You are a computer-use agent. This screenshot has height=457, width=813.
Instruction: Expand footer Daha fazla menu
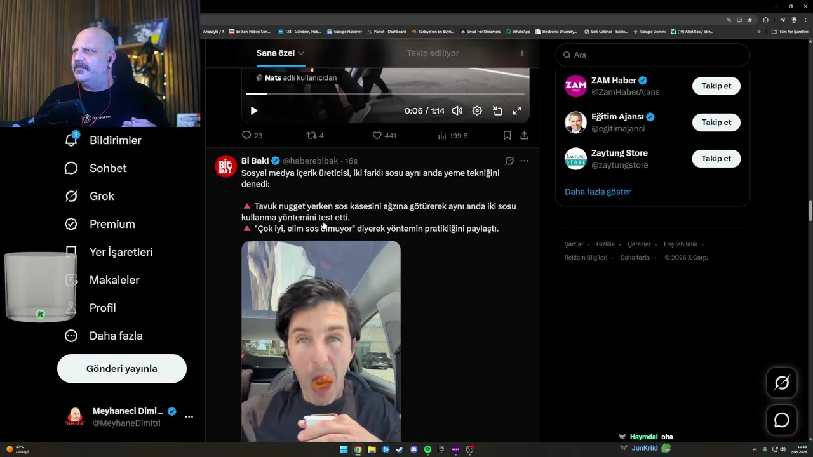pos(638,258)
